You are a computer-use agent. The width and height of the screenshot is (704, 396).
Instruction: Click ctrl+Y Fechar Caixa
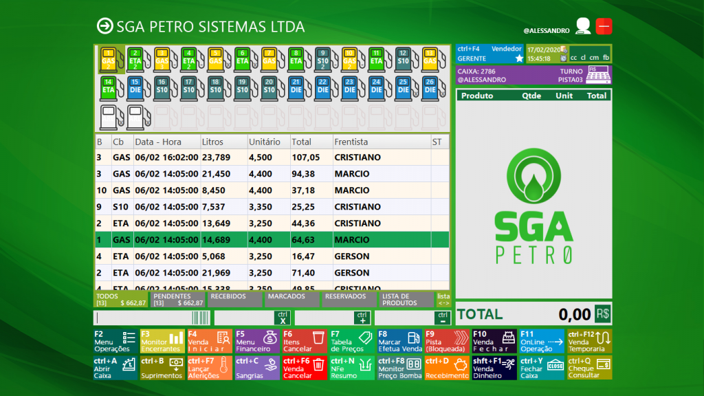pos(542,368)
